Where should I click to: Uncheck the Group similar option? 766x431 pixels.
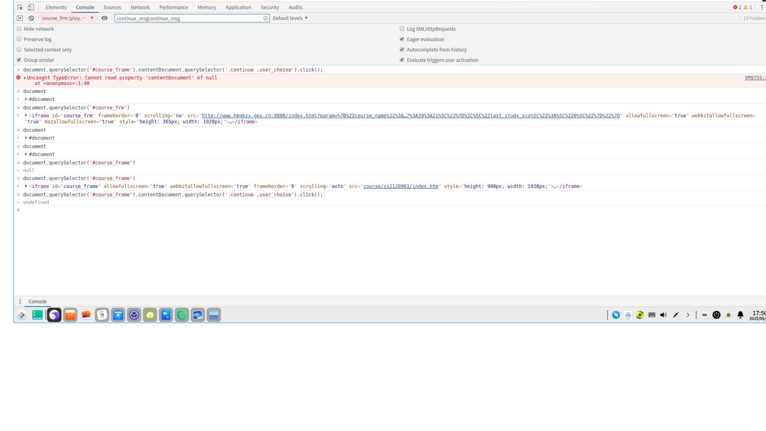click(19, 60)
